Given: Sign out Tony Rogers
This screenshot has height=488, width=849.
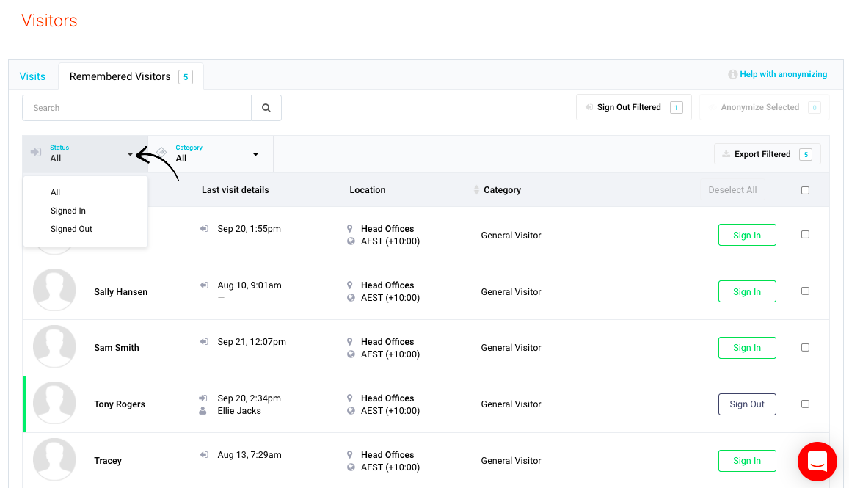Looking at the screenshot, I should [x=747, y=404].
